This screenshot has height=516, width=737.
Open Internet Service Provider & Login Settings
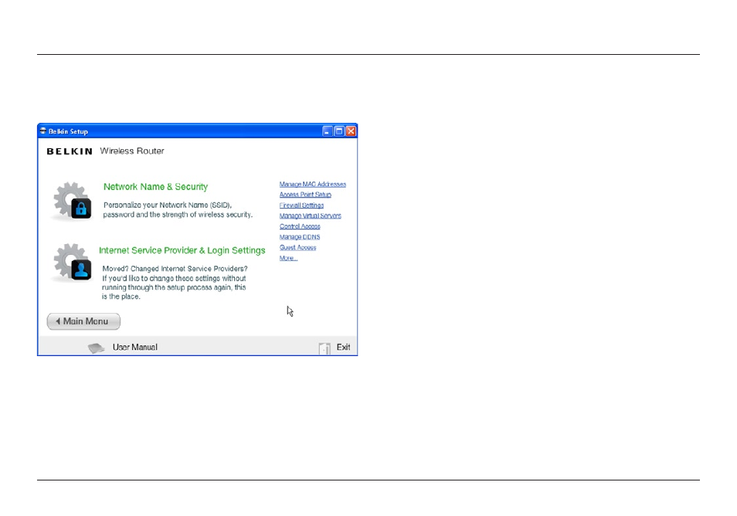(182, 250)
